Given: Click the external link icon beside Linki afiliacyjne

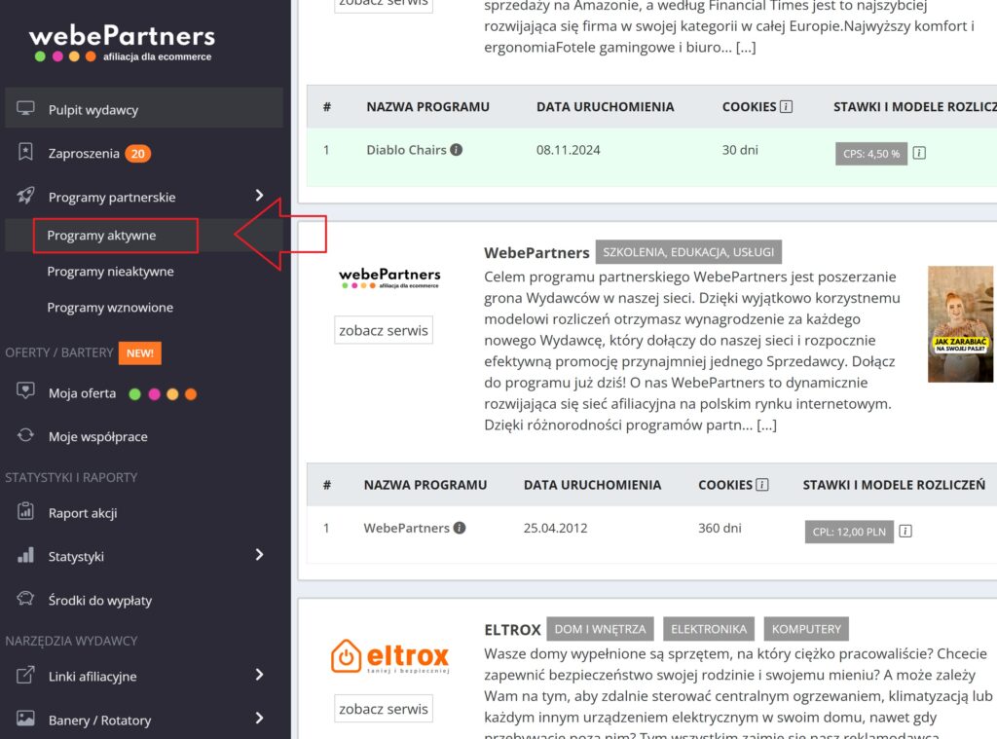Looking at the screenshot, I should [25, 675].
